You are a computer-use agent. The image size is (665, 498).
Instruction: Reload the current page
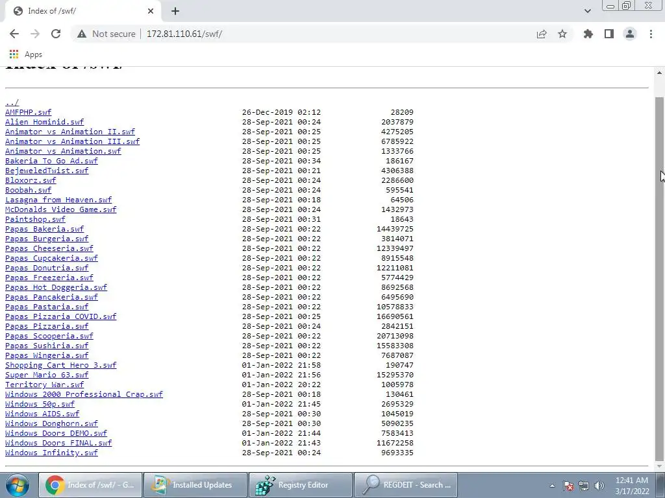tap(56, 34)
